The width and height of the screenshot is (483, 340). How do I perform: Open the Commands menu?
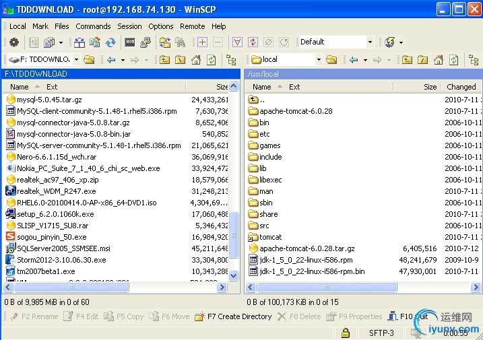coord(93,26)
